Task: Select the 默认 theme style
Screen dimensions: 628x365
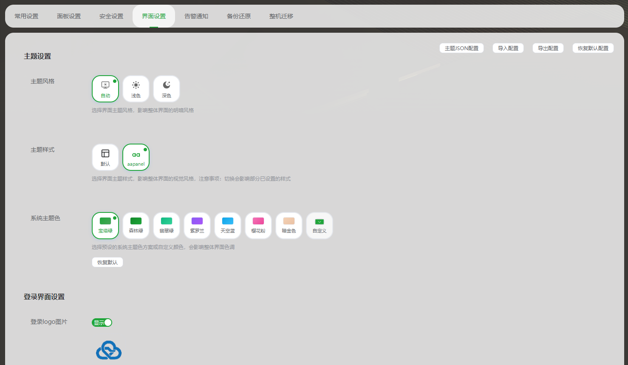Action: point(105,157)
